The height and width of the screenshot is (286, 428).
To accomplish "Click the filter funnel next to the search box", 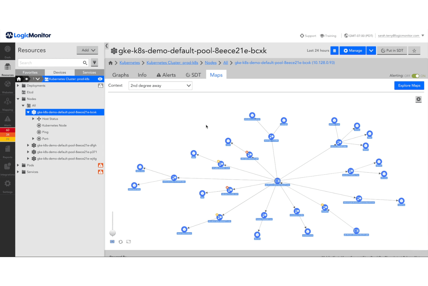I will click(x=94, y=63).
